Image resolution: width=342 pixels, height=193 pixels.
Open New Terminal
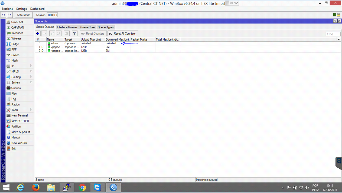[x=20, y=115]
